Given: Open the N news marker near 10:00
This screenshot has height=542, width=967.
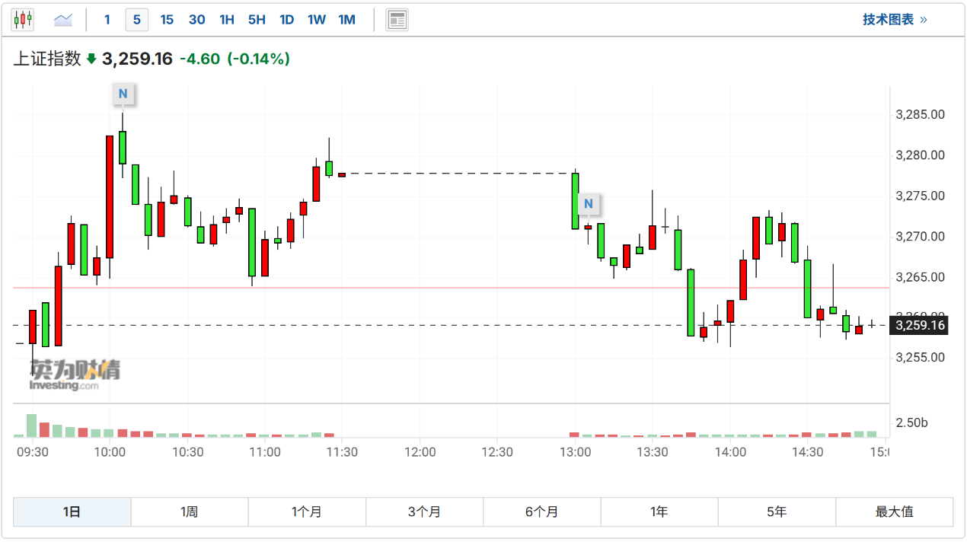Looking at the screenshot, I should (123, 94).
